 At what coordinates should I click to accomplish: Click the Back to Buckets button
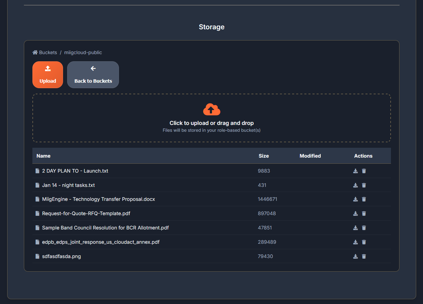(x=93, y=75)
